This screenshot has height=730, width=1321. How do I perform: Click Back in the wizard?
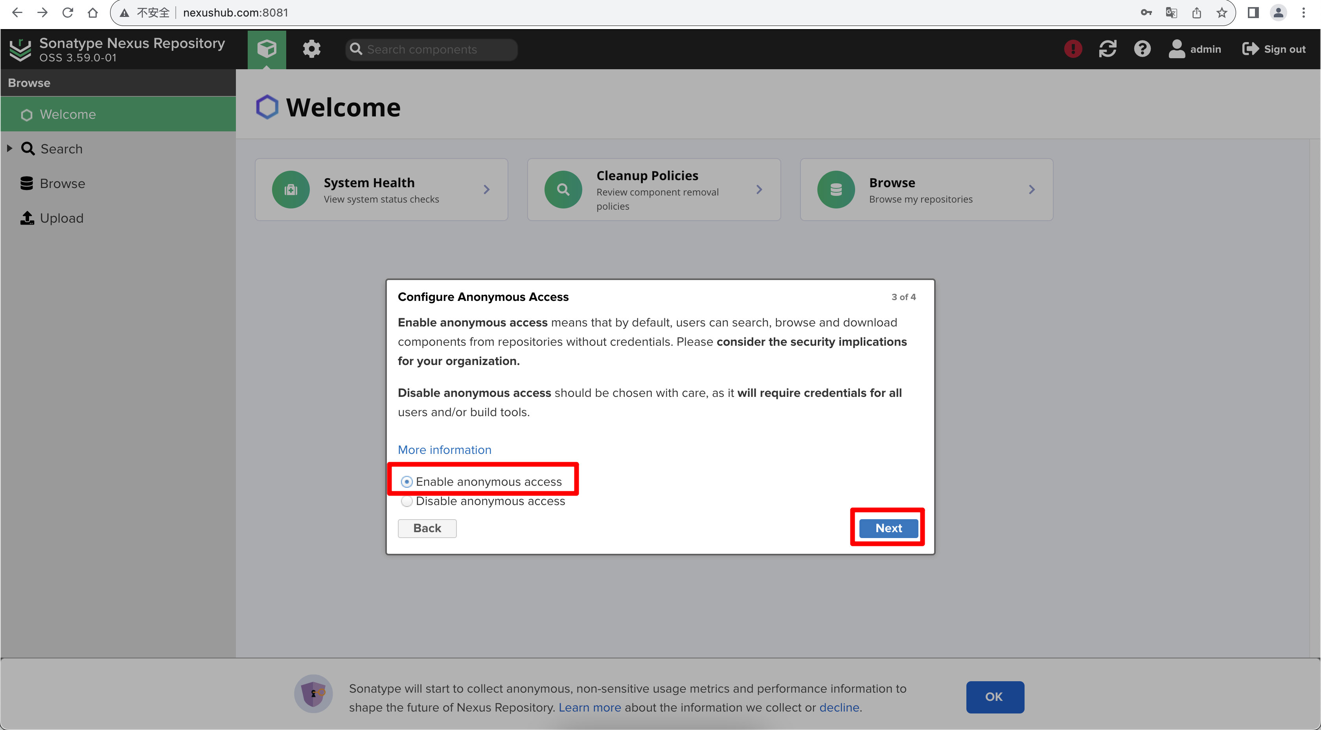pos(427,528)
